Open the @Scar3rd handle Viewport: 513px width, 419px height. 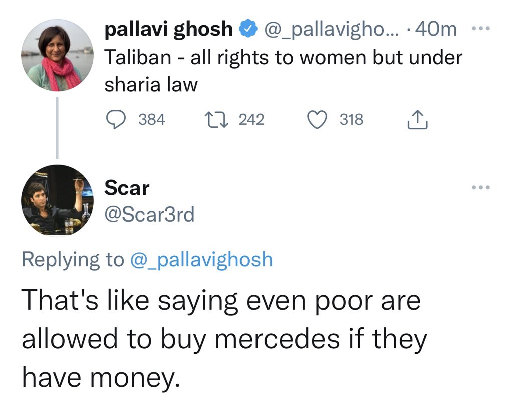pyautogui.click(x=149, y=215)
